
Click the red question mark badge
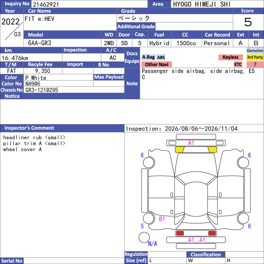click(x=255, y=64)
